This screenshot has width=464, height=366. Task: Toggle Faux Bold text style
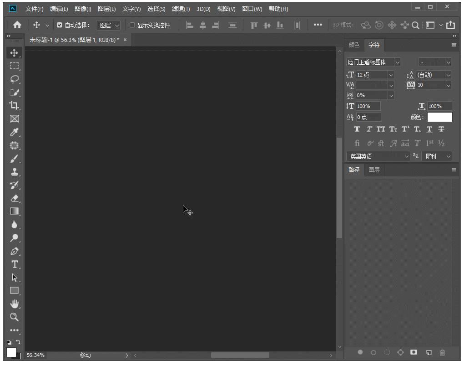tap(357, 129)
